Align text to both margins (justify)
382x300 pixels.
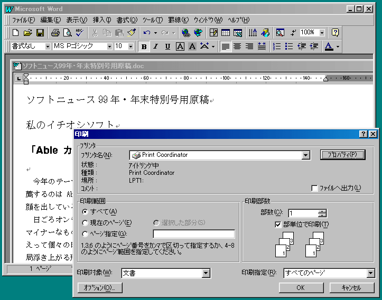coord(226,46)
